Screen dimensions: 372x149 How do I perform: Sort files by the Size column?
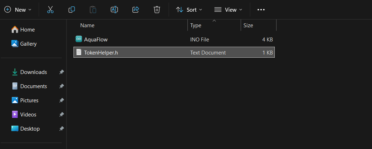coord(248,25)
